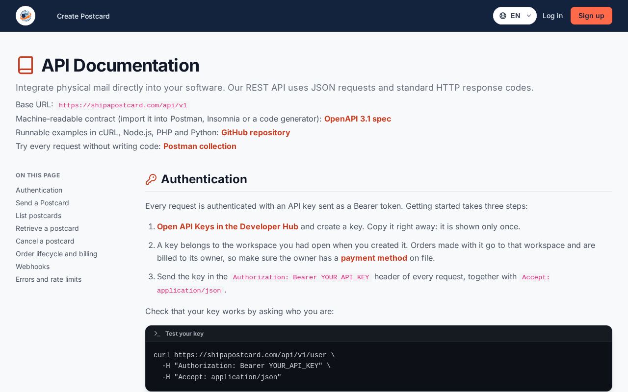This screenshot has height=392, width=628.
Task: Click the Authorization: Bearer YOUR_API_KEY inline code
Action: pos(301,277)
